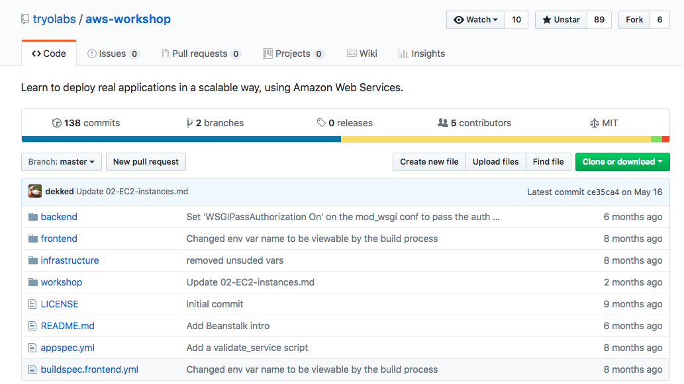
Task: Open header commit 'Update 02-EC2-instances.md' beside dekked
Action: click(132, 192)
